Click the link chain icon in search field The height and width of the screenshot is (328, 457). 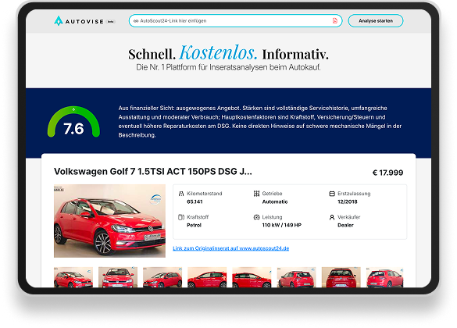point(136,21)
